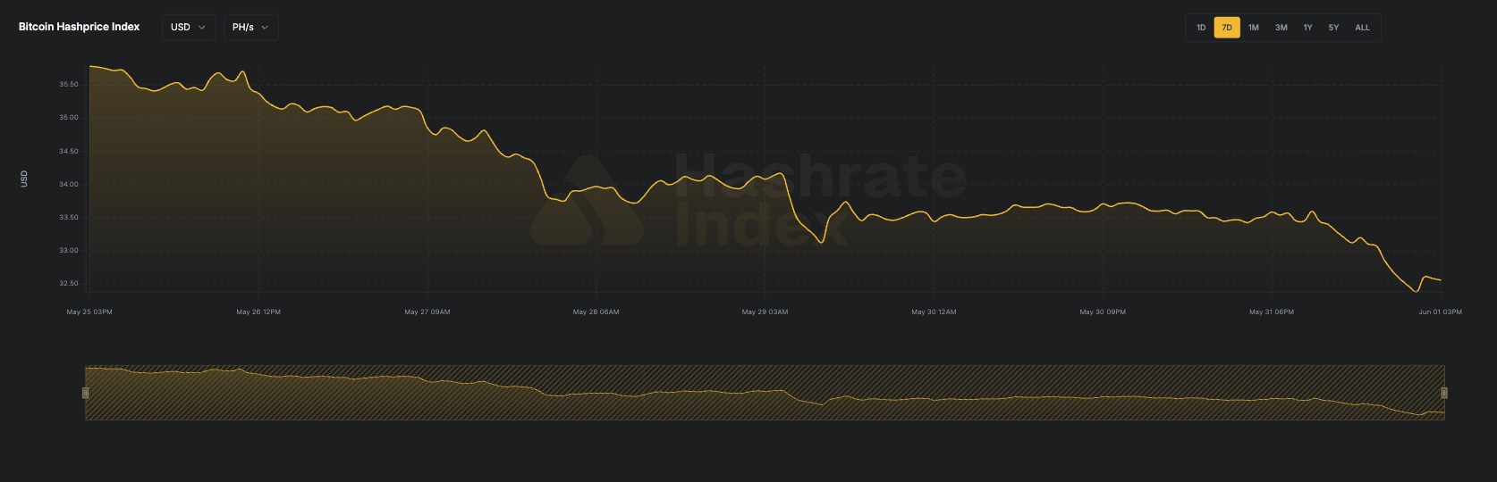Choose the 1Y time range
1497x482 pixels.
(1307, 28)
